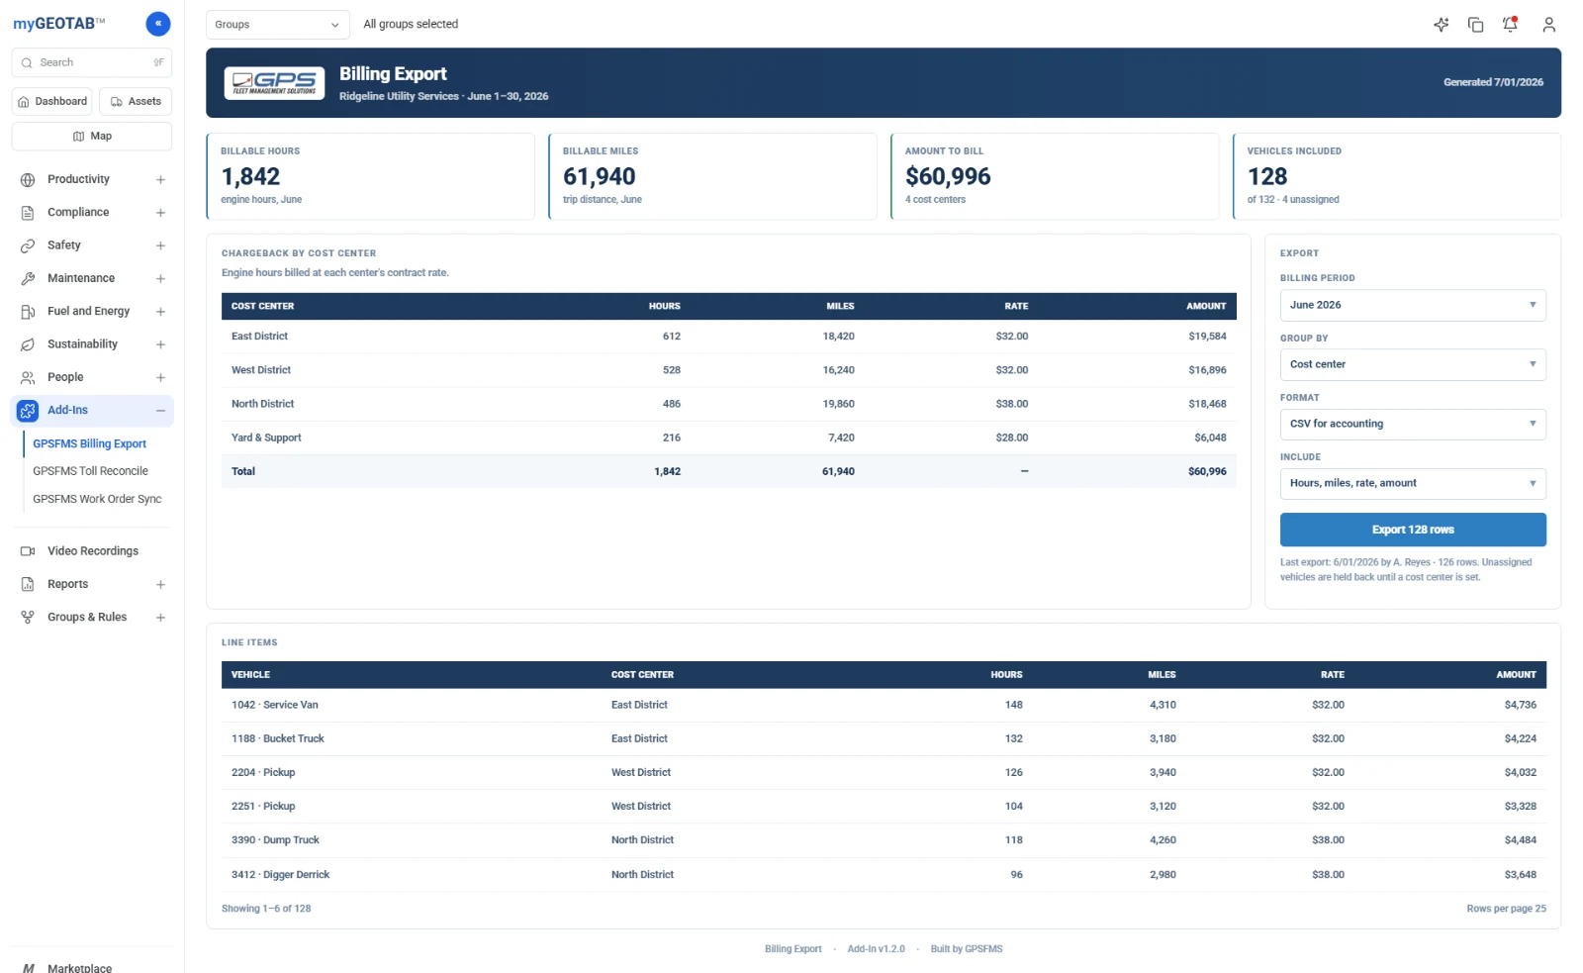Select line item 1188 · Bucket Truck
Viewport: 1583px width, 973px height.
click(884, 738)
